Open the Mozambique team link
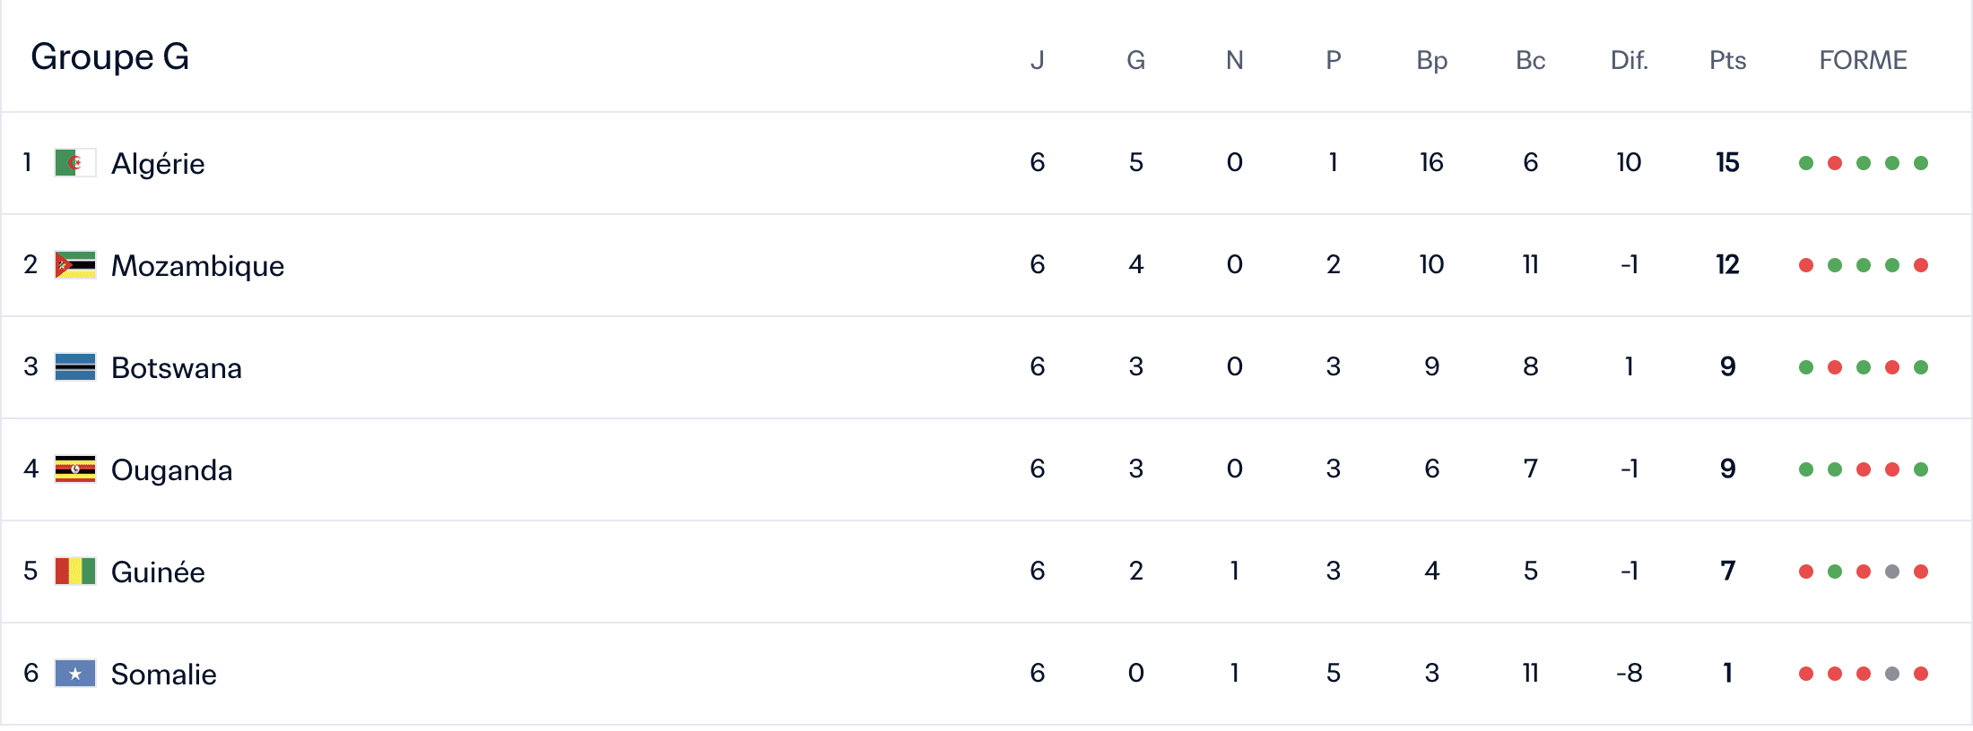Screen dimensions: 1973x731 pos(197,266)
